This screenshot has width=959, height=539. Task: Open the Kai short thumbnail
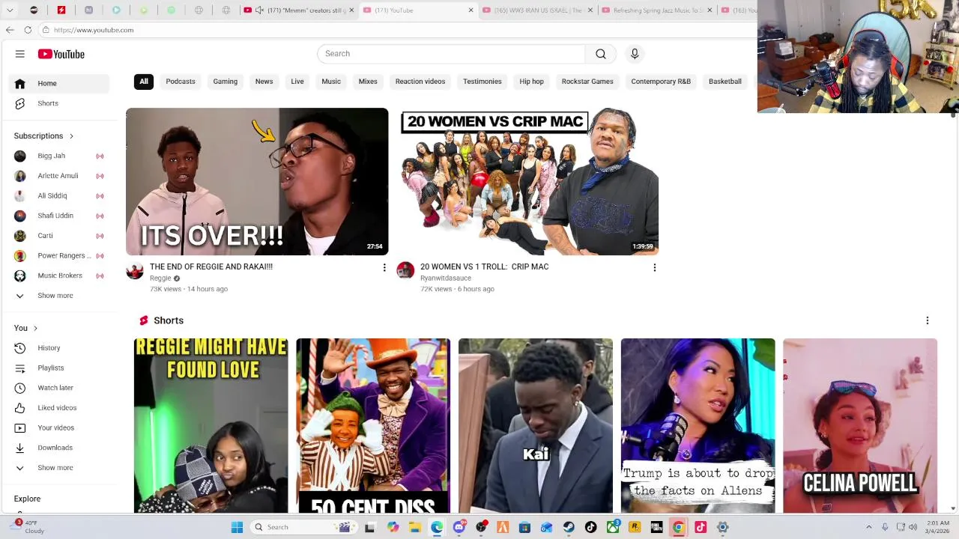pos(536,425)
